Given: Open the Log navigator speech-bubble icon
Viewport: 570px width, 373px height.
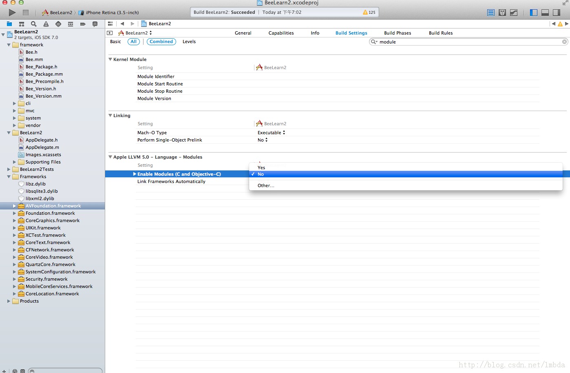Looking at the screenshot, I should pyautogui.click(x=95, y=24).
